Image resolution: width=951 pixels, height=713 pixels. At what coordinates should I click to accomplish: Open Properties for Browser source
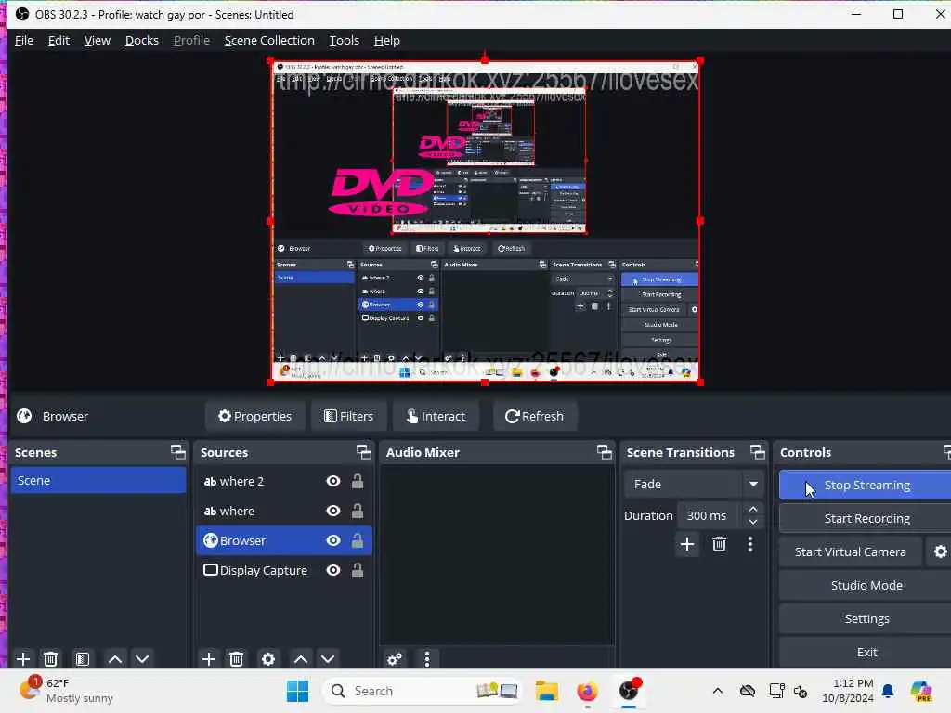(254, 416)
